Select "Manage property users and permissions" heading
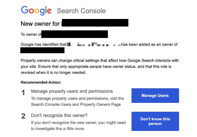This screenshot has width=197, height=137. [x=72, y=91]
